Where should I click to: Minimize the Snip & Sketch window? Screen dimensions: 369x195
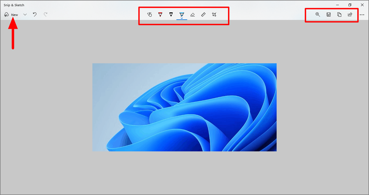point(337,5)
